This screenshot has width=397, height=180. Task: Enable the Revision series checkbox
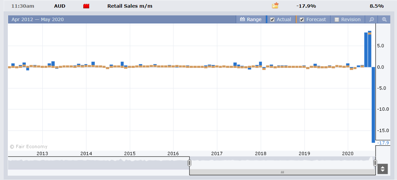pyautogui.click(x=337, y=20)
